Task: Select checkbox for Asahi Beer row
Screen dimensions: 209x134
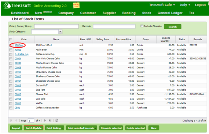Action: click(11, 50)
